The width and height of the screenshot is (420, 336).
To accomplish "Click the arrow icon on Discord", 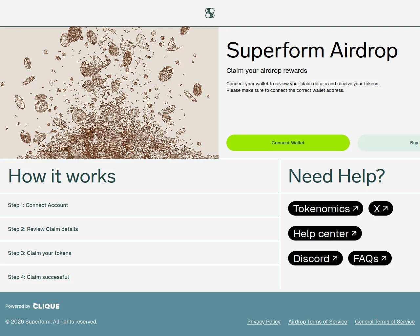I will [x=335, y=258].
